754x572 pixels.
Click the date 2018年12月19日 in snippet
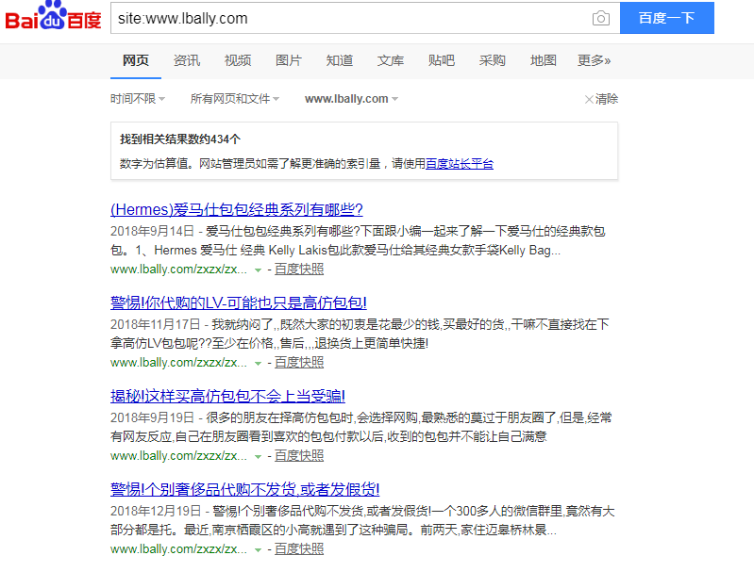pyautogui.click(x=156, y=511)
